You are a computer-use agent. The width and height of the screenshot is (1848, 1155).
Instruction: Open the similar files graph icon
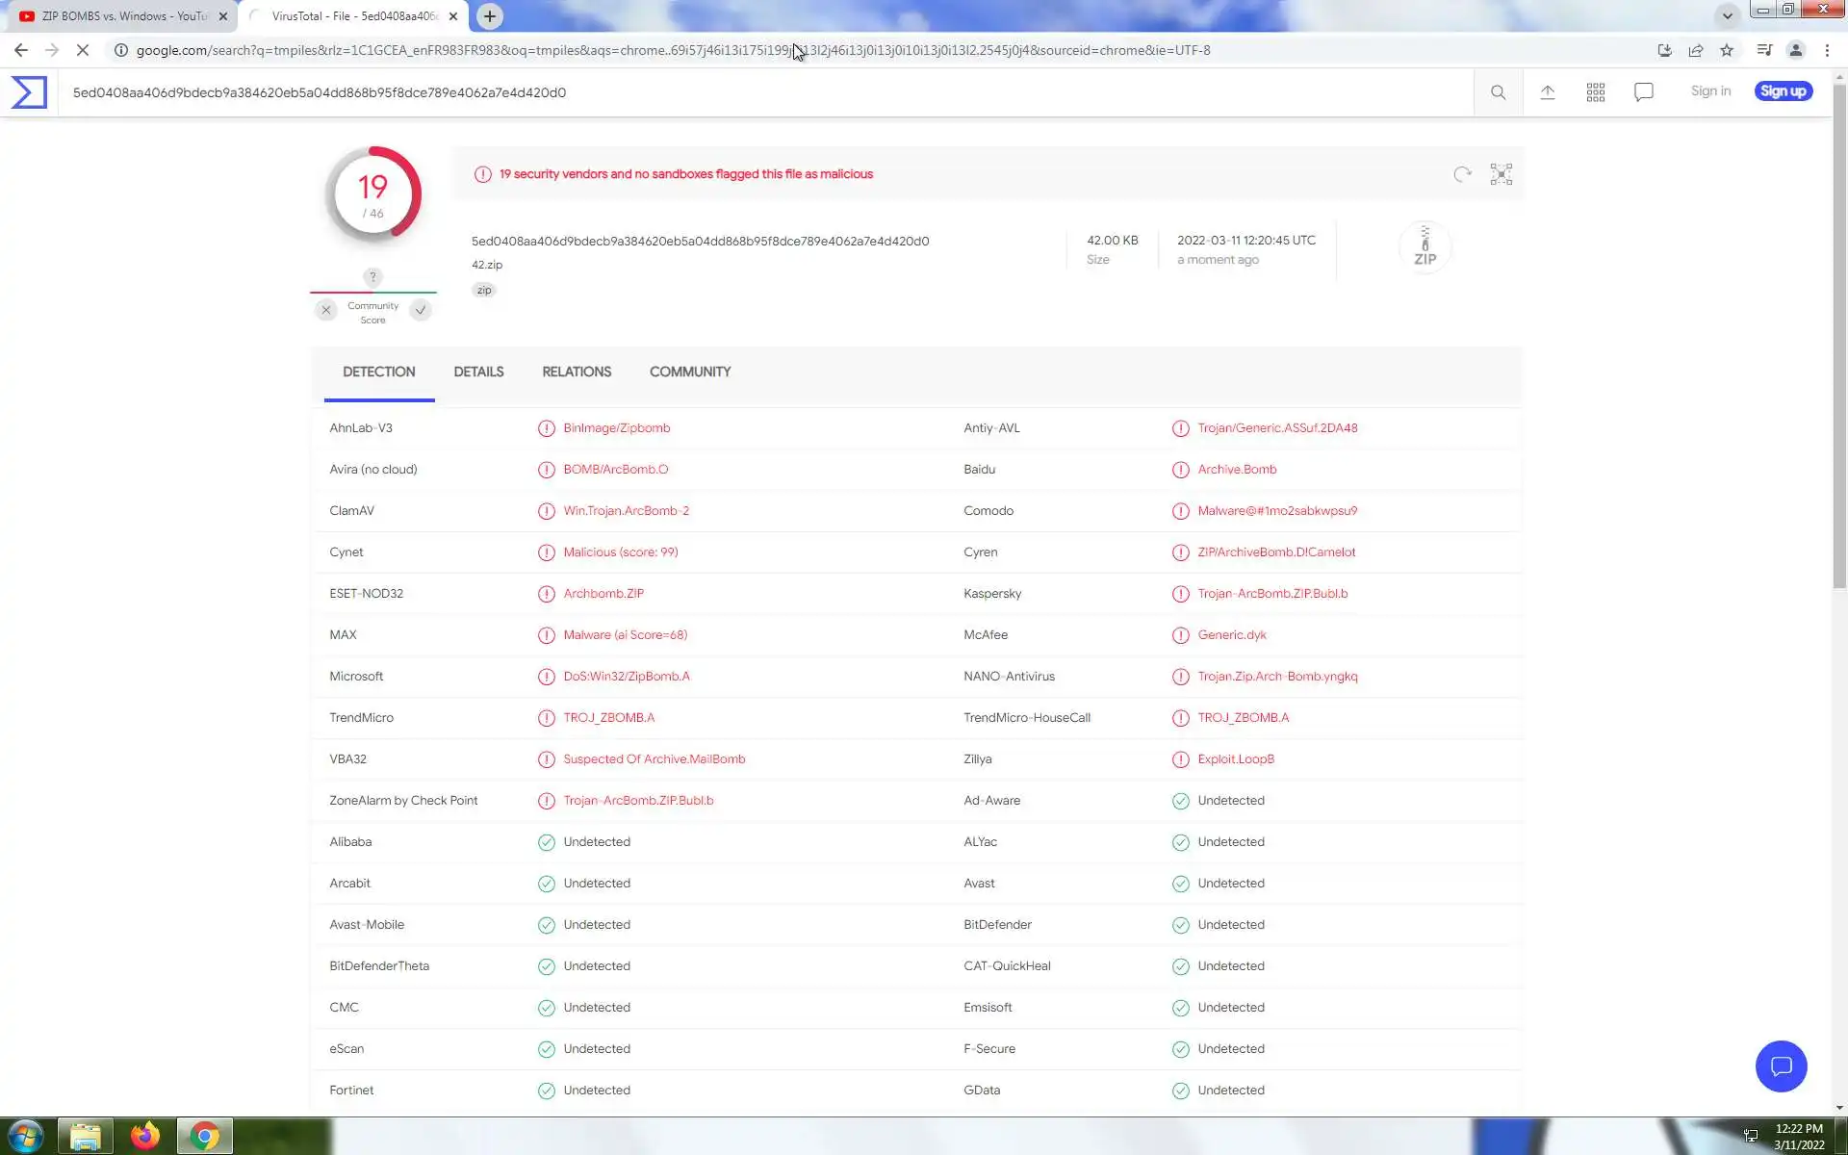pos(1501,174)
